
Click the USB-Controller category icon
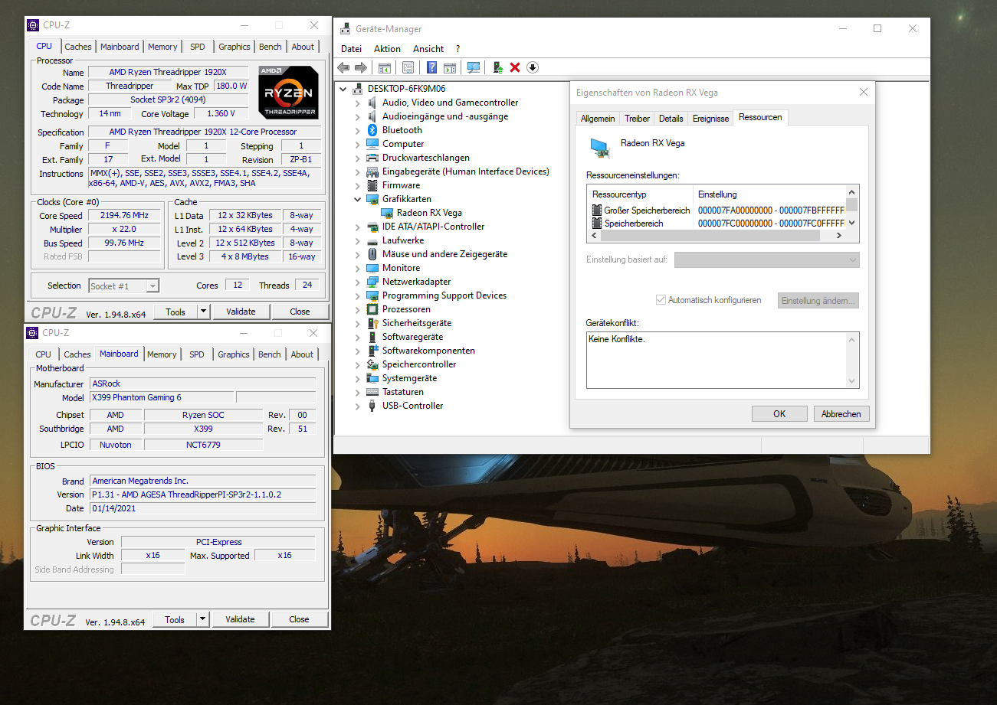coord(372,406)
